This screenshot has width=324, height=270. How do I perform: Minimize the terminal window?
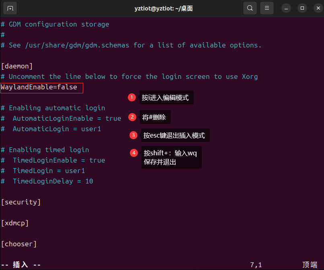(x=286, y=8)
